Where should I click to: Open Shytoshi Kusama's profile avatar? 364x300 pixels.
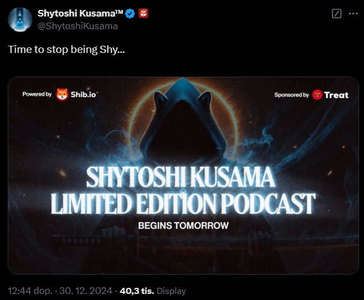pos(20,19)
